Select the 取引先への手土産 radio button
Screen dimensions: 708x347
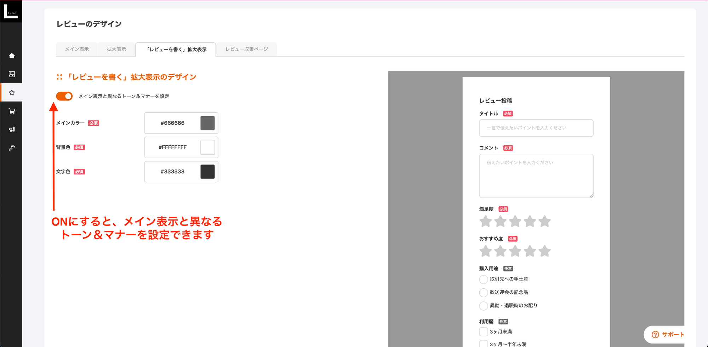[x=483, y=279]
